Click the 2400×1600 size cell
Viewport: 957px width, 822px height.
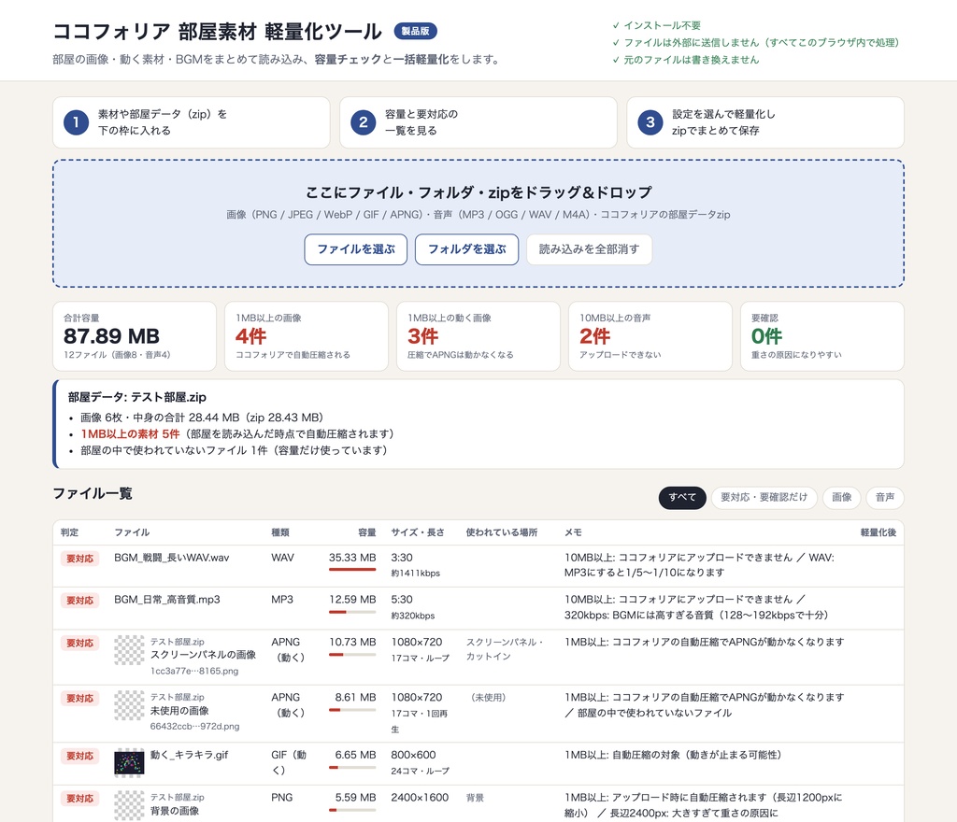(x=420, y=798)
